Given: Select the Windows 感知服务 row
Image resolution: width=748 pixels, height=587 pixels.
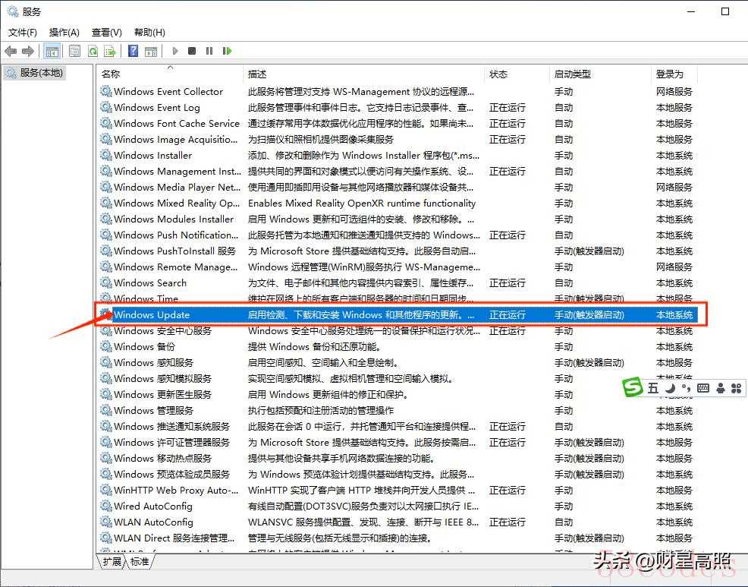Looking at the screenshot, I should [x=399, y=362].
